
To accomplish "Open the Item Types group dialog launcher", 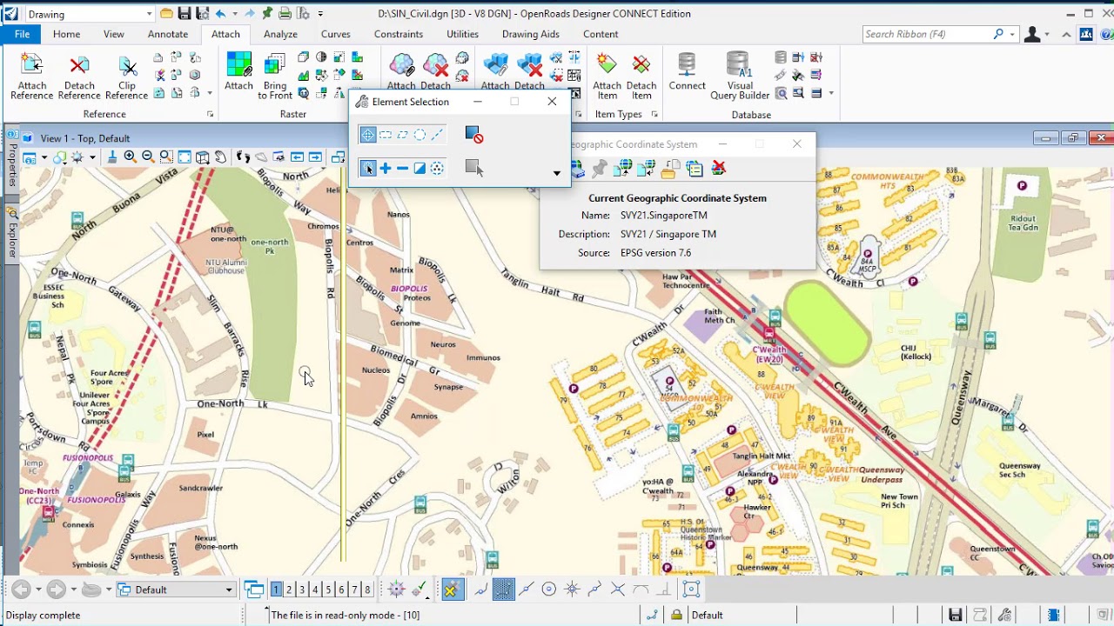I will [x=654, y=115].
